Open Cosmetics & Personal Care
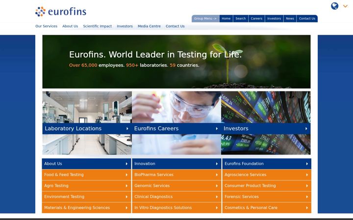353x220 pixels. (267, 208)
